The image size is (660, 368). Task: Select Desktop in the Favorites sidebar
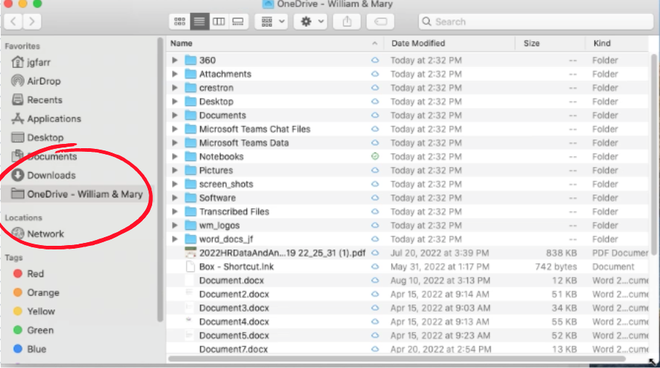(x=45, y=137)
